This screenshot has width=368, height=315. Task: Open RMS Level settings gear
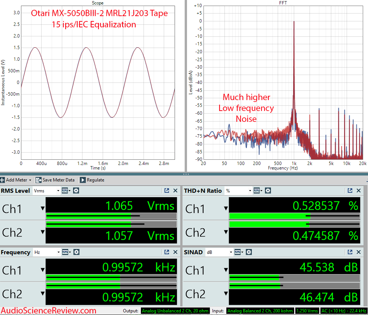pyautogui.click(x=76, y=190)
